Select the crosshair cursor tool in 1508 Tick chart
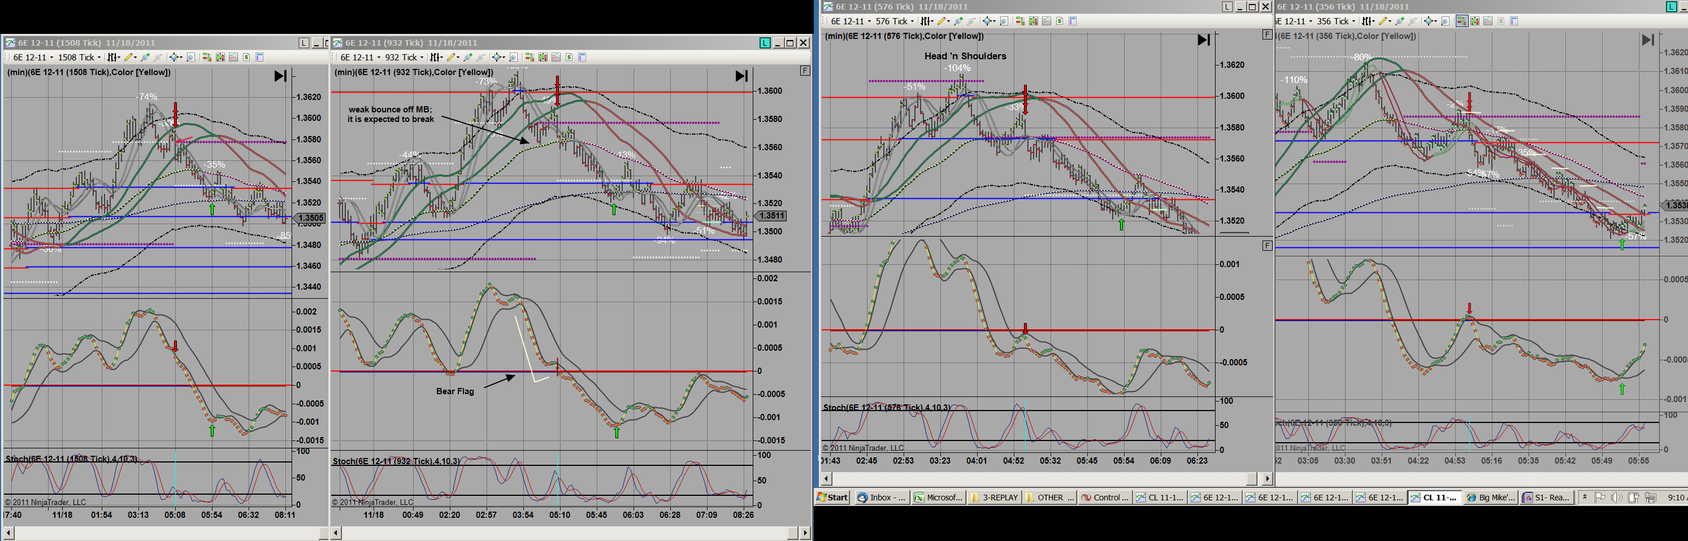Image resolution: width=1688 pixels, height=541 pixels. point(174,58)
